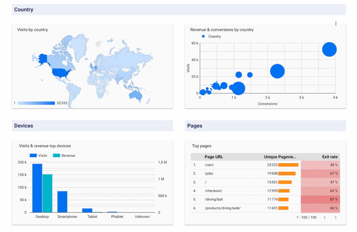Click the largest bubble in the conversions chart
Viewport: 357px width, 232px height.
click(x=329, y=49)
